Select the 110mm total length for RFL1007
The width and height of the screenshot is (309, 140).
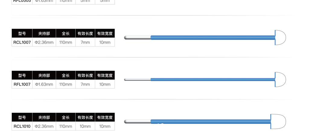[65, 84]
